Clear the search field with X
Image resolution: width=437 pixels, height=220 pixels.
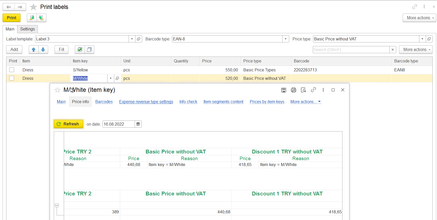393,50
